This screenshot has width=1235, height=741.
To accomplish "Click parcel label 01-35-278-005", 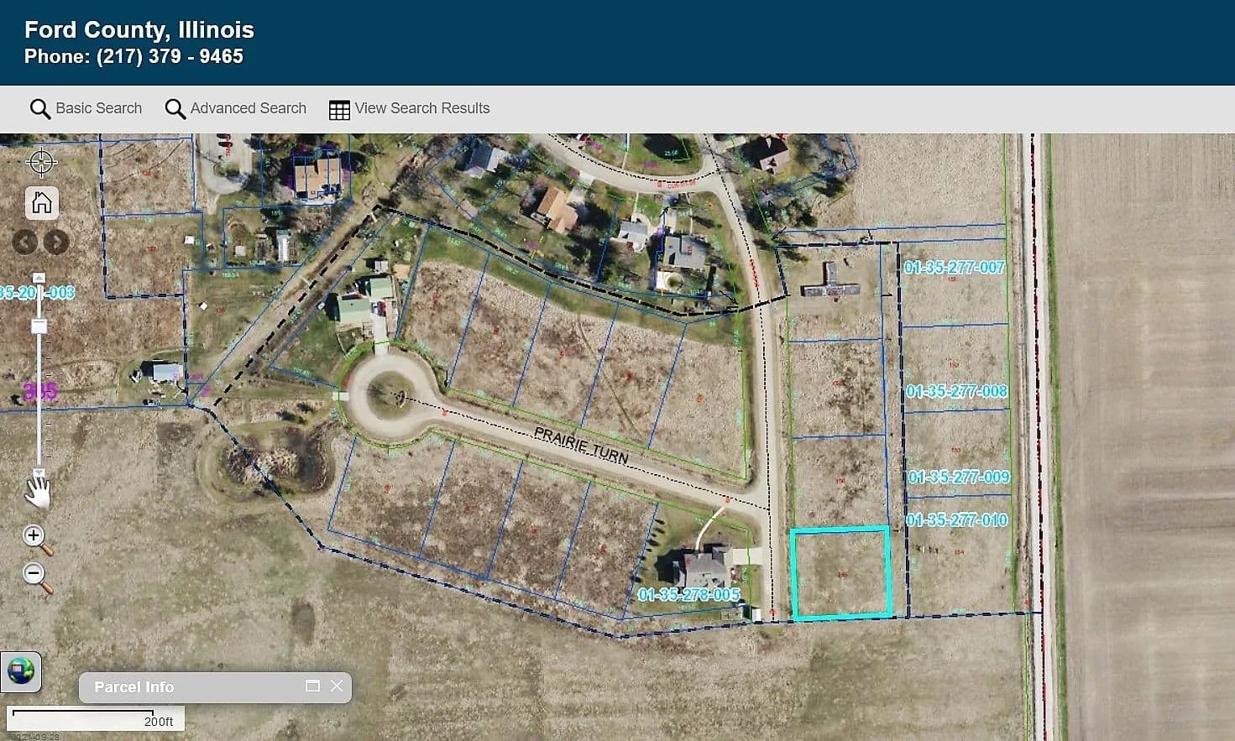I will (x=688, y=595).
